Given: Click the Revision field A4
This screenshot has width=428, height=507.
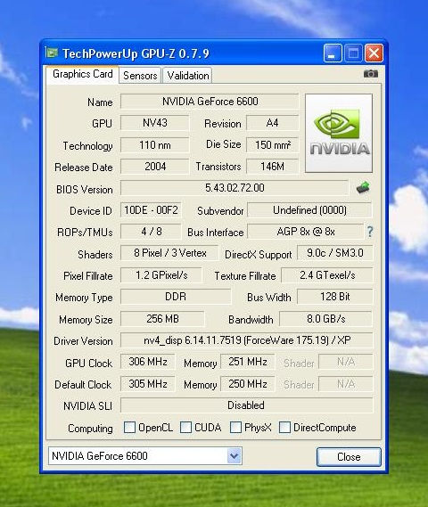Looking at the screenshot, I should pos(272,123).
